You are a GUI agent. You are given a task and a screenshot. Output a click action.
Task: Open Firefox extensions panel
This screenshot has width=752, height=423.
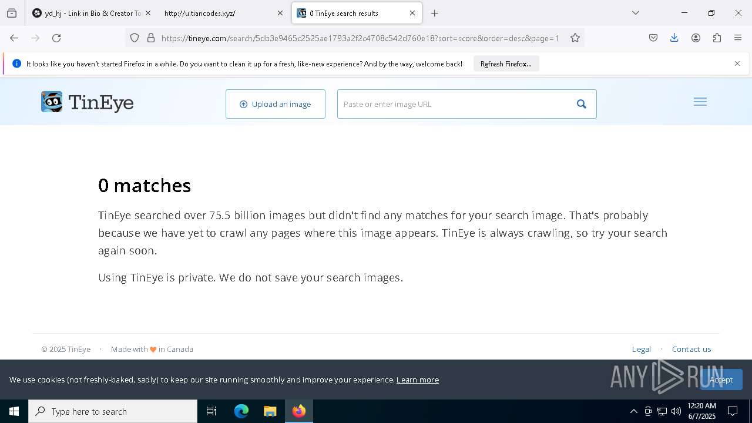tap(717, 38)
